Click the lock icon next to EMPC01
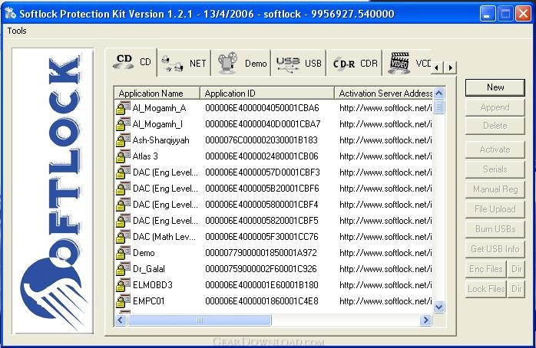 pyautogui.click(x=123, y=301)
